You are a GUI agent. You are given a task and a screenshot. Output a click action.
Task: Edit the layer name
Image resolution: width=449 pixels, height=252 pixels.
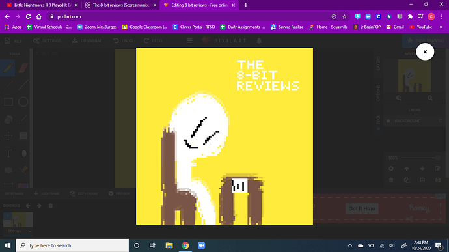(437, 169)
